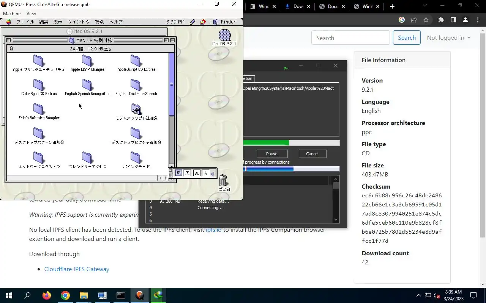Click the Search button on webpage

(407, 38)
